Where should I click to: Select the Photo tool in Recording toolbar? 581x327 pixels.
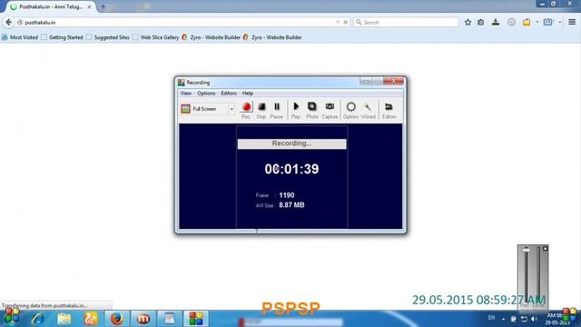pyautogui.click(x=312, y=110)
